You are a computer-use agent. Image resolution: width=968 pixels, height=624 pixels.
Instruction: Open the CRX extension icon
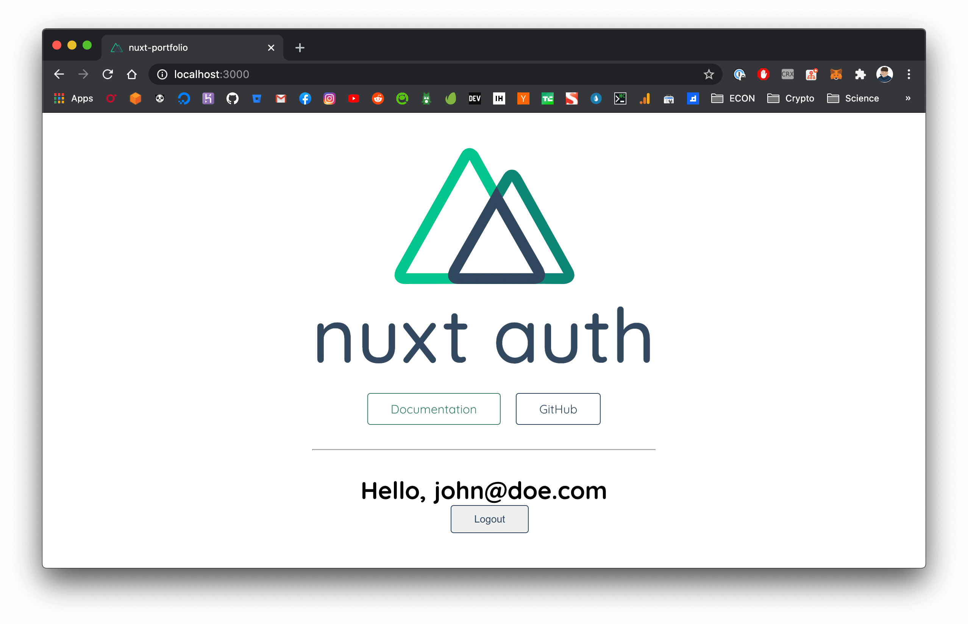(787, 74)
